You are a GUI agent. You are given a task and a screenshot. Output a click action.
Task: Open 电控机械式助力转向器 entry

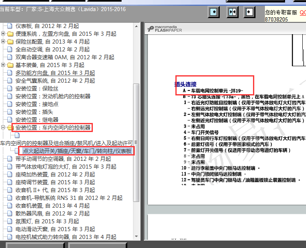coord(66,237)
